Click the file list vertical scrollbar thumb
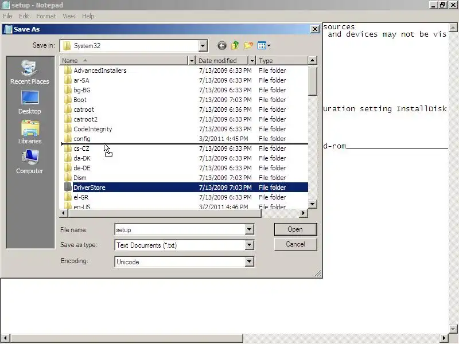 click(312, 81)
